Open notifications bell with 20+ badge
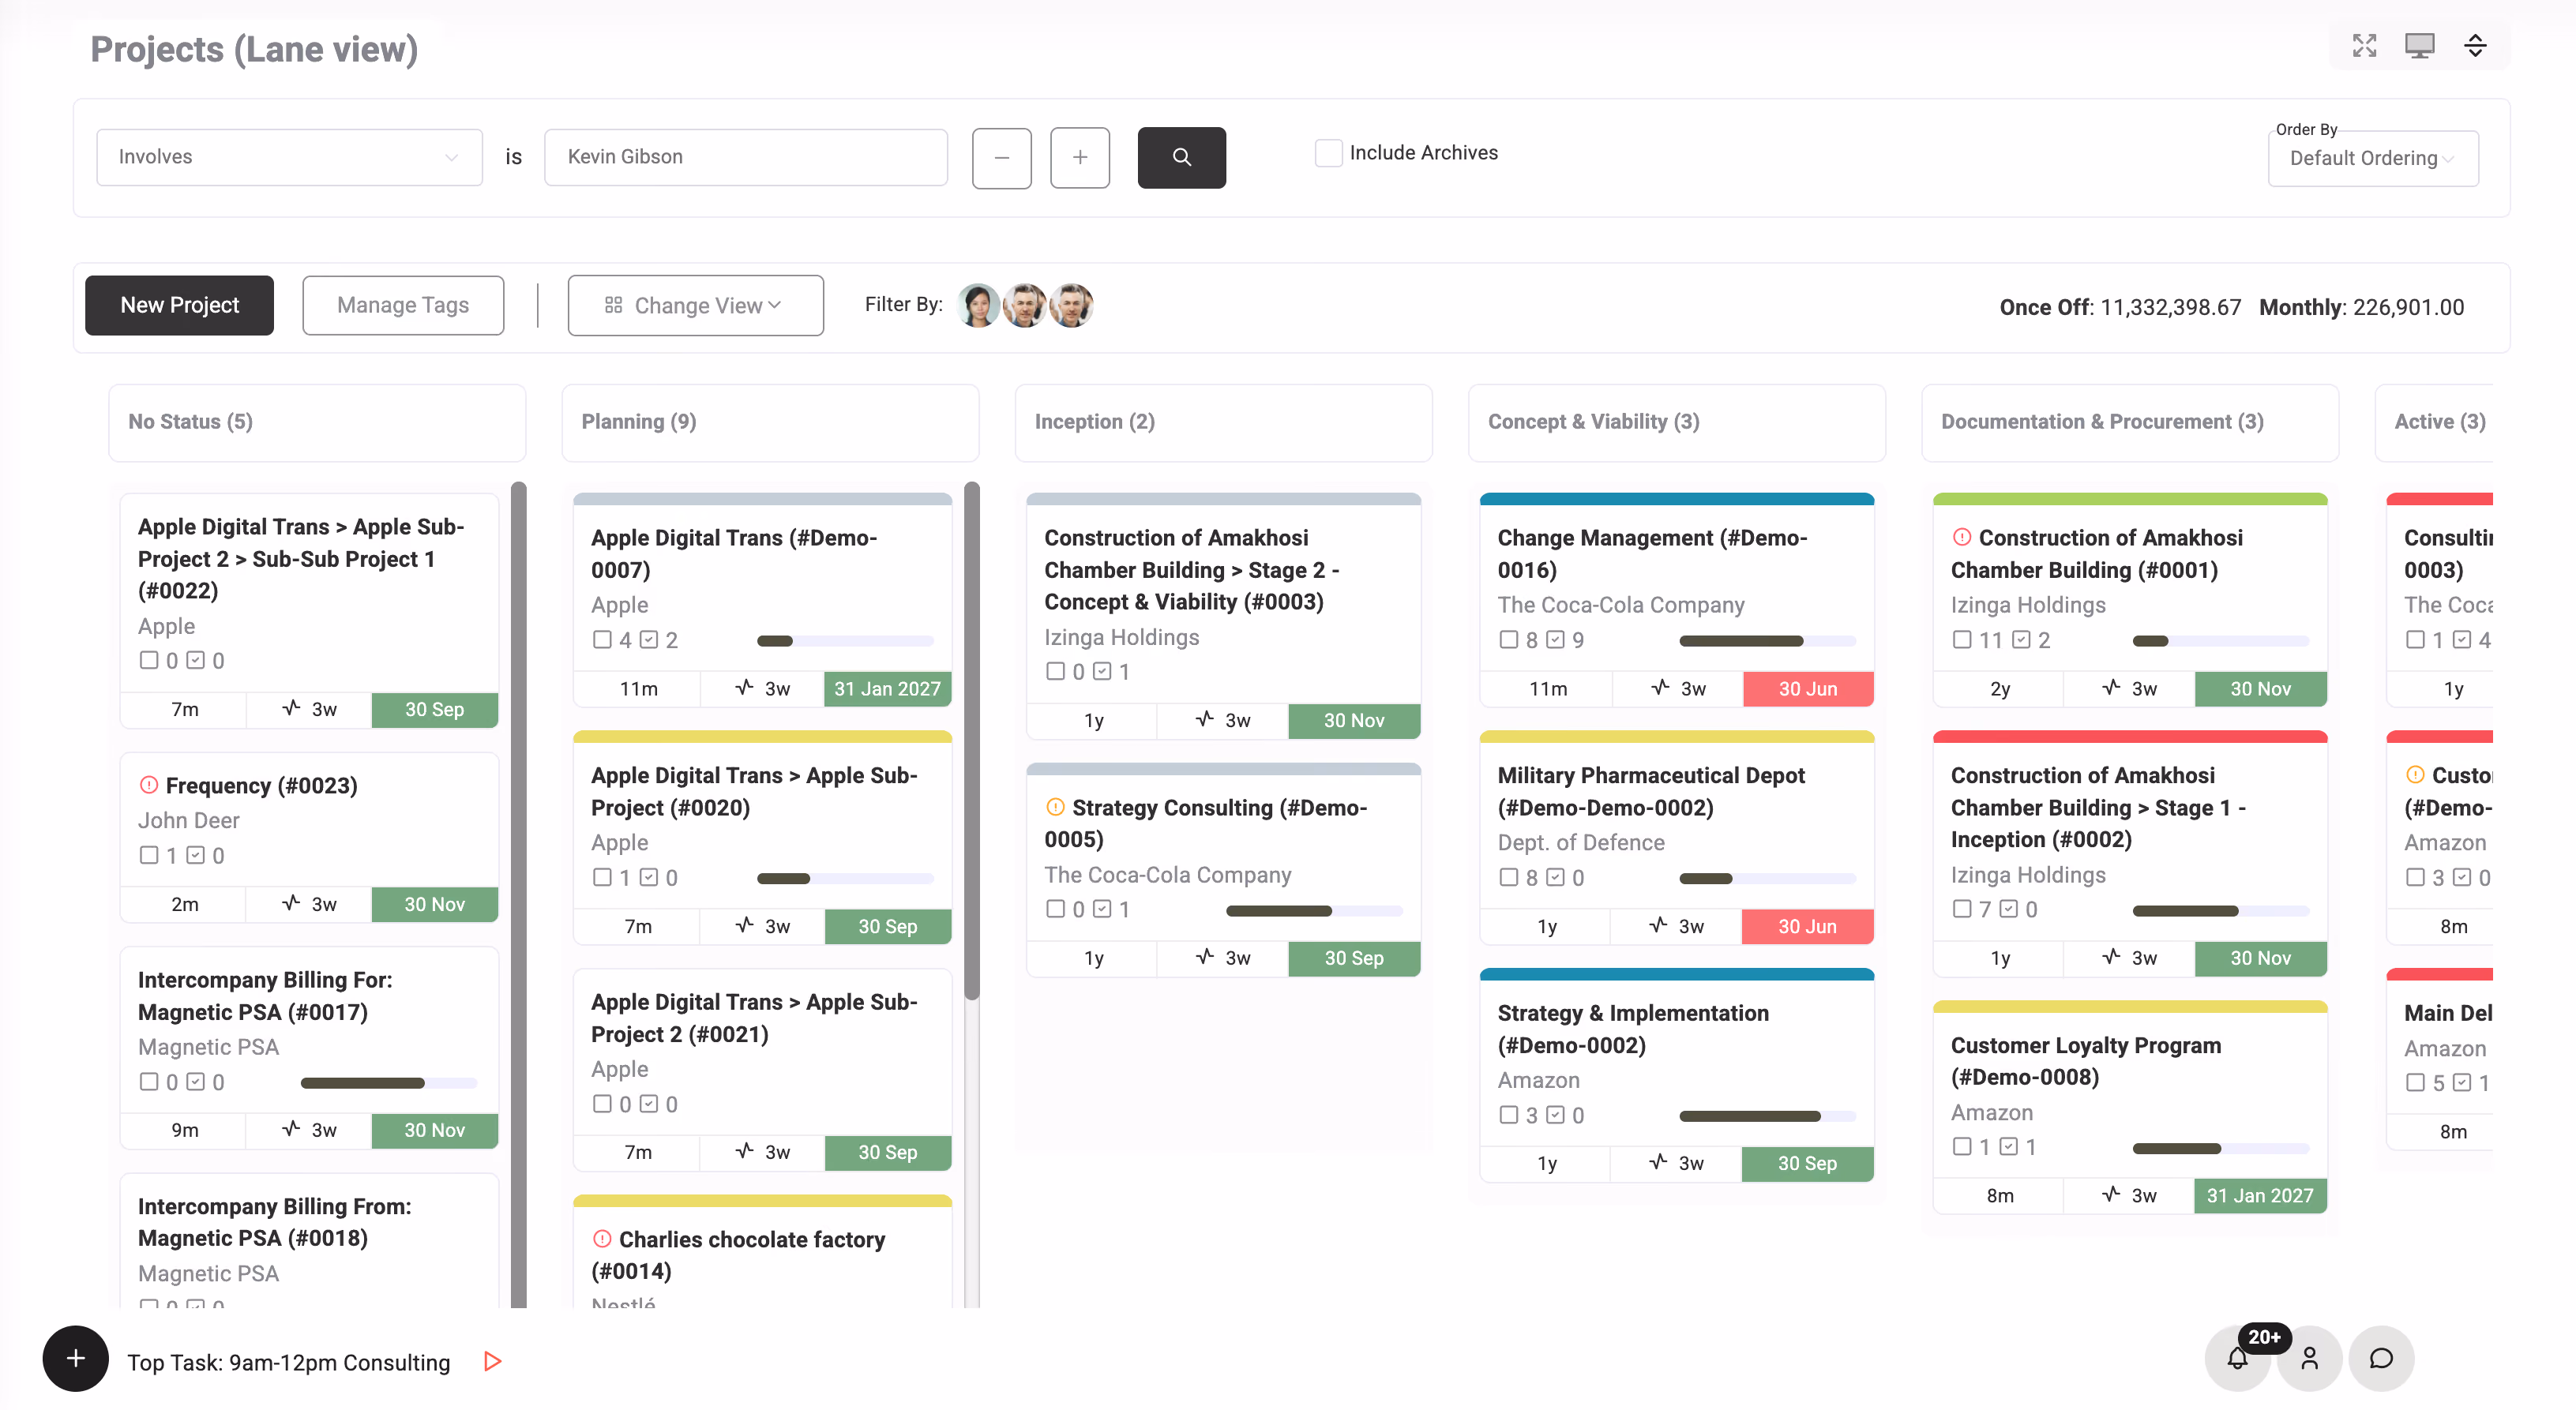This screenshot has height=1410, width=2576. click(2238, 1358)
